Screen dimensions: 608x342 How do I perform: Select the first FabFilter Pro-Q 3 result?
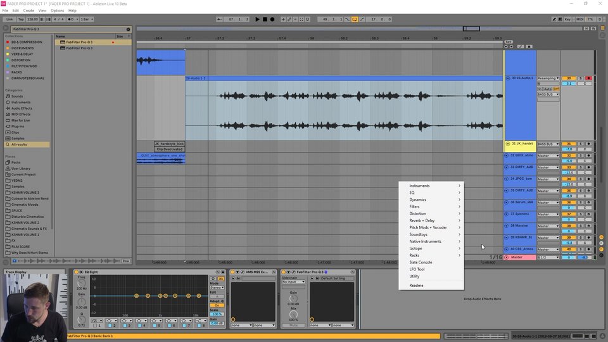92,42
